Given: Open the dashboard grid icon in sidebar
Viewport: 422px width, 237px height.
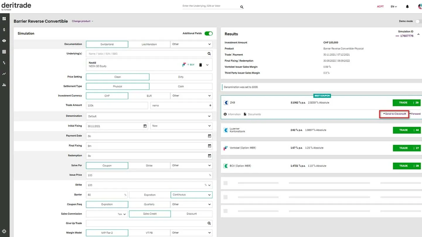Looking at the screenshot, I should [x=4, y=19].
